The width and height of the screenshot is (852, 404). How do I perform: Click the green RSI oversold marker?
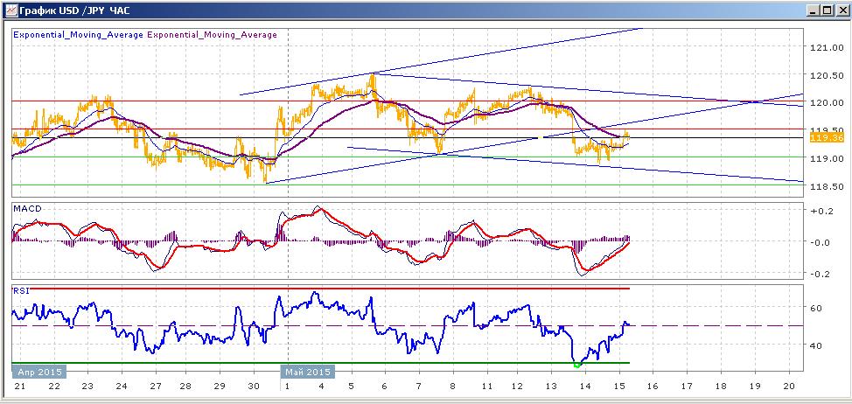(x=577, y=365)
